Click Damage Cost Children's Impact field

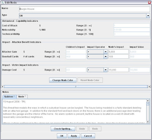tap(76, 70)
